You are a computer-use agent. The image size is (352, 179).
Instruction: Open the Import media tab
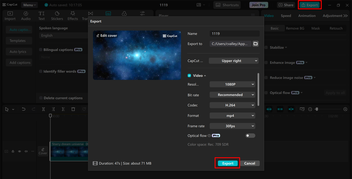click(10, 16)
